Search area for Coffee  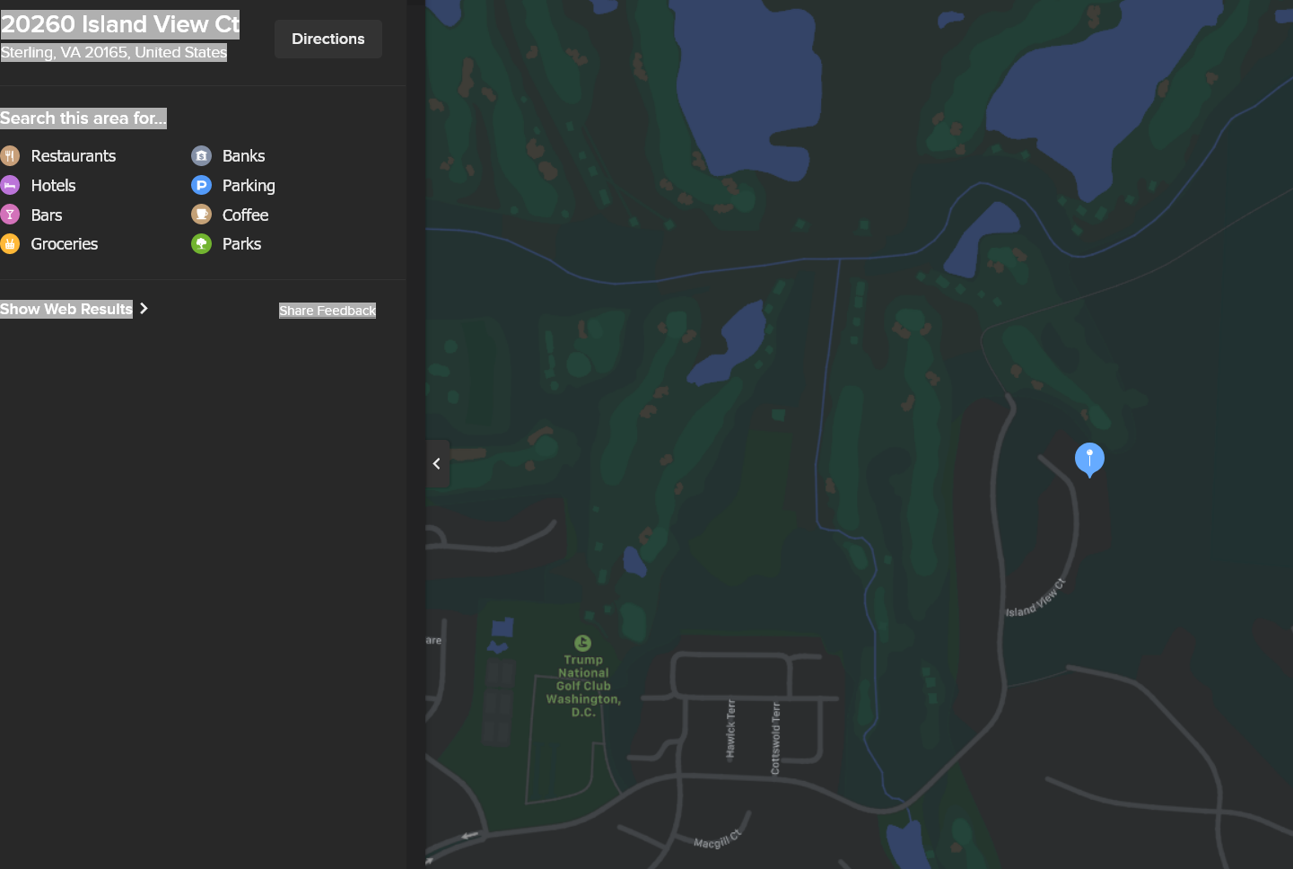click(246, 215)
